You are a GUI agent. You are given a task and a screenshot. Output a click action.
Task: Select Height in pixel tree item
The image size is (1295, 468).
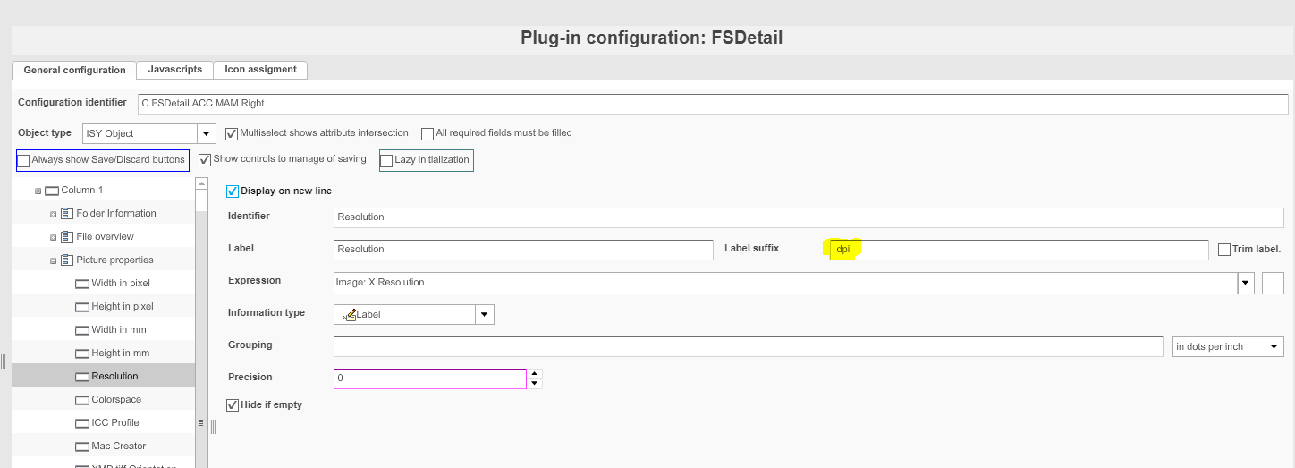click(123, 307)
